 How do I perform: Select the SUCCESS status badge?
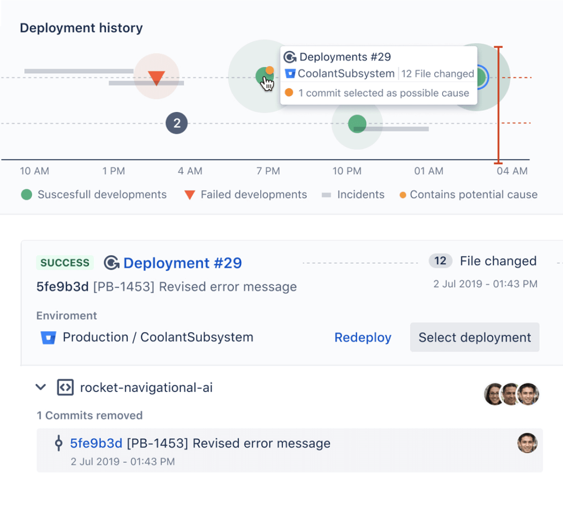coord(65,263)
